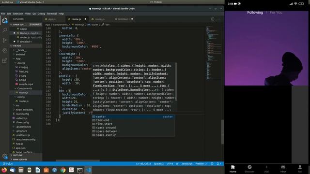The width and height of the screenshot is (310, 174).
Task: Click the UTF-8 encoding indicator
Action: (x=170, y=164)
